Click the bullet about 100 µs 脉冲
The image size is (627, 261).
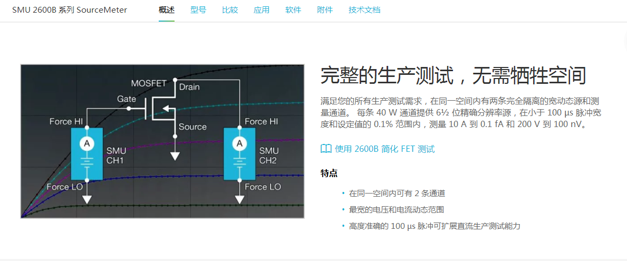click(x=435, y=226)
